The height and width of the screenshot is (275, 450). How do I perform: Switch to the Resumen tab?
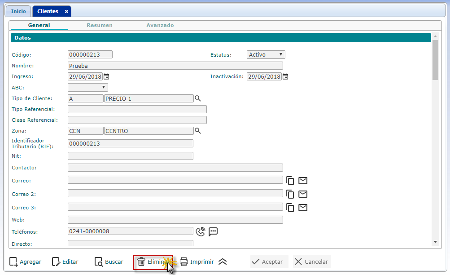[x=100, y=25]
